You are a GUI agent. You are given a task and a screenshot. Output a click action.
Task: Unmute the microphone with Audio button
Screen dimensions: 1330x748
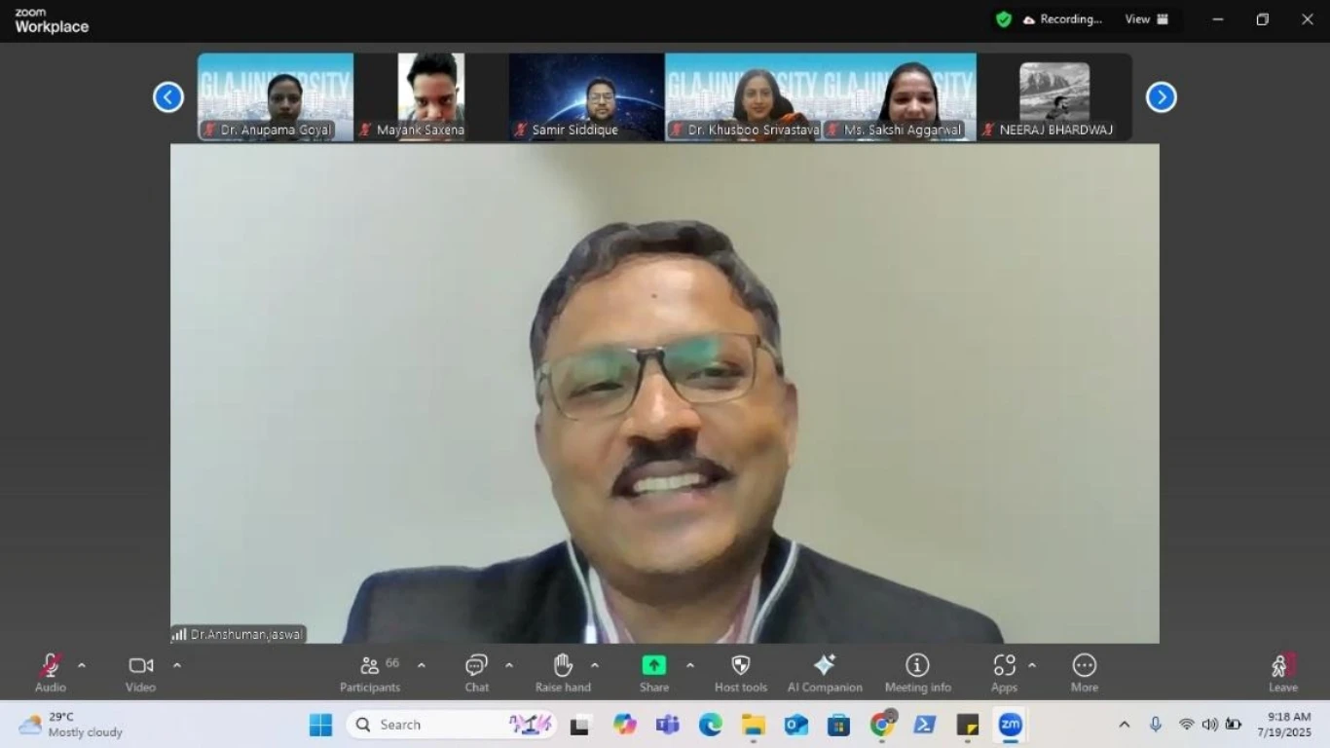(x=51, y=672)
